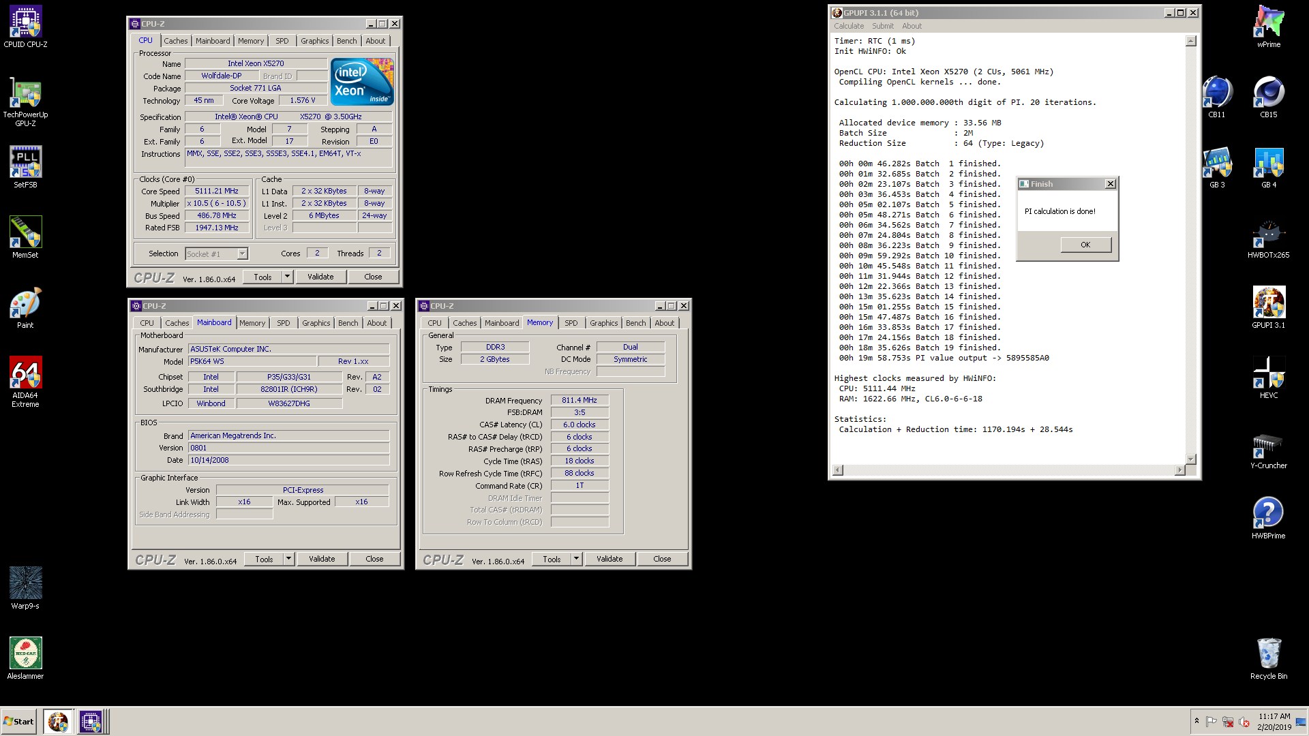Open the HEVC desktop icon
Viewport: 1309px width, 736px height.
tap(1269, 378)
